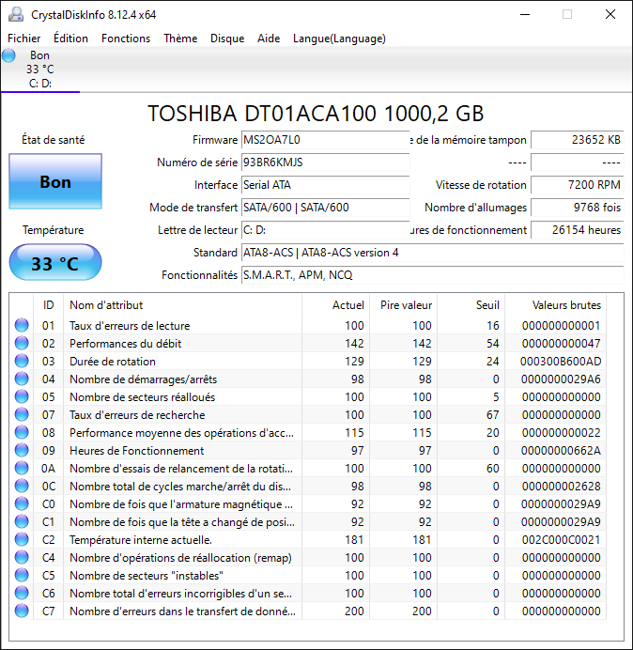Click the Interface field Serial ATA
This screenshot has width=633, height=650.
click(x=325, y=184)
